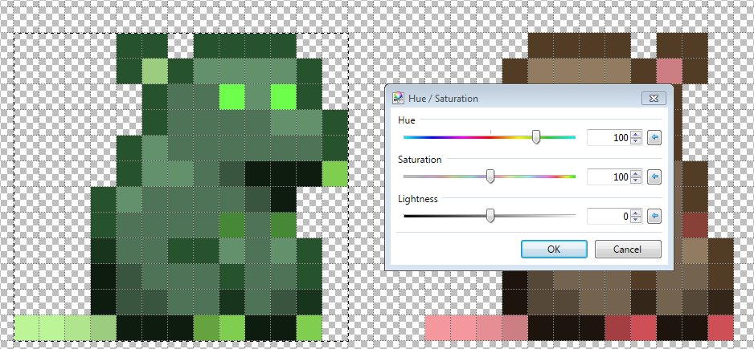
Task: Click the Hue slider handle
Action: 536,137
